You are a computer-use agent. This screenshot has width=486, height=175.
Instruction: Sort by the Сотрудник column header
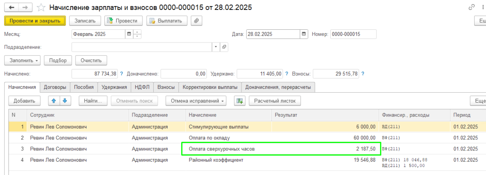click(78, 115)
